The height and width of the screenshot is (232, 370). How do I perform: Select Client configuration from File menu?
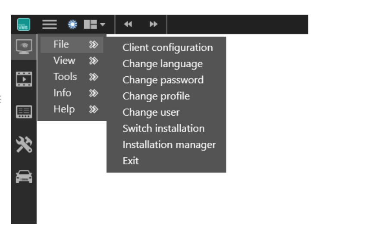[167, 47]
